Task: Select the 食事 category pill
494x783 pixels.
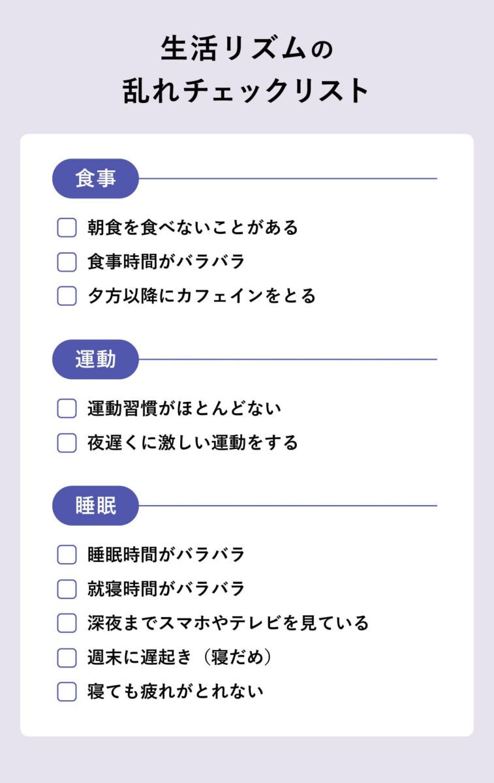Action: pos(95,178)
